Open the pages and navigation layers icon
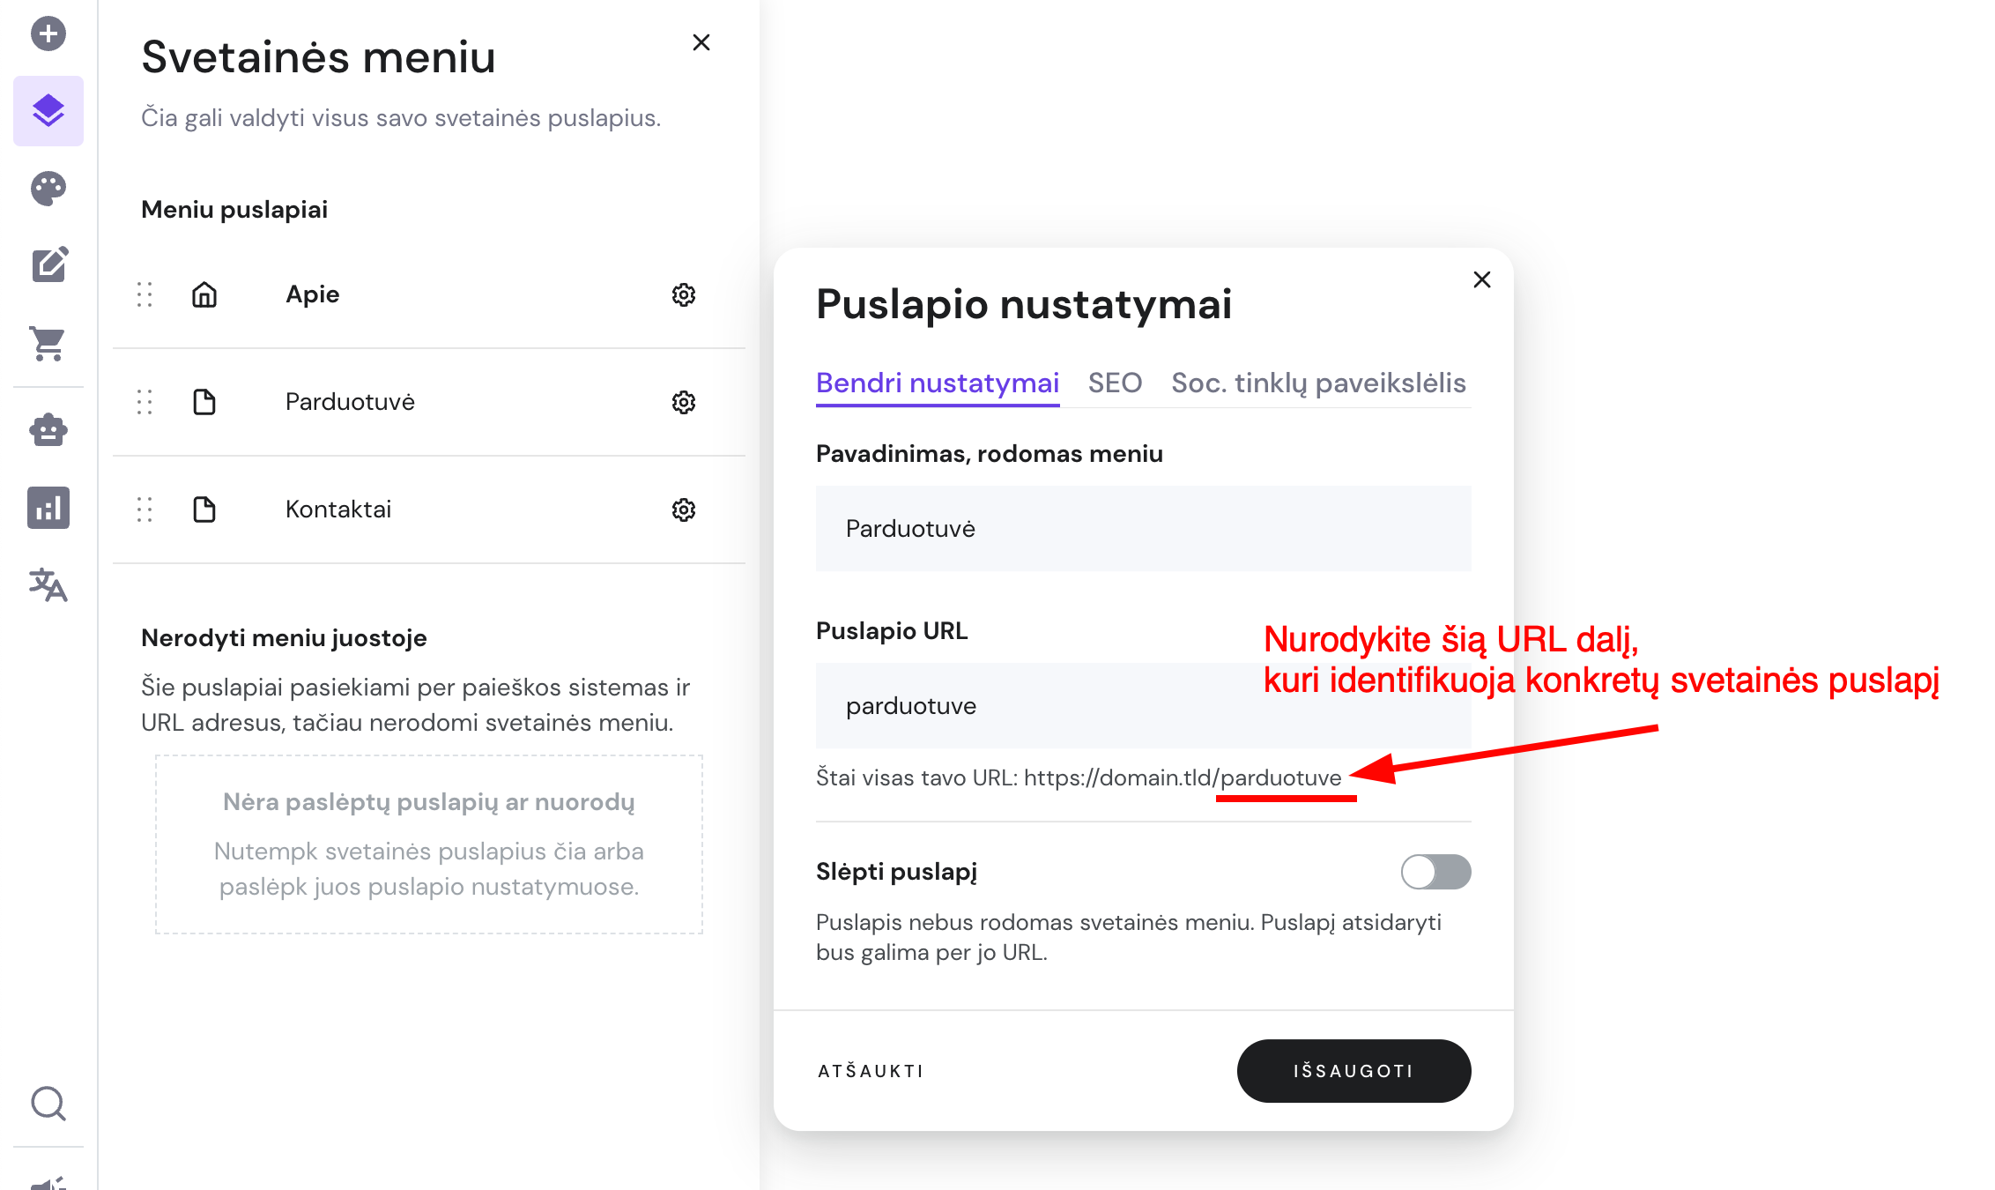The image size is (1995, 1190). pos(48,111)
